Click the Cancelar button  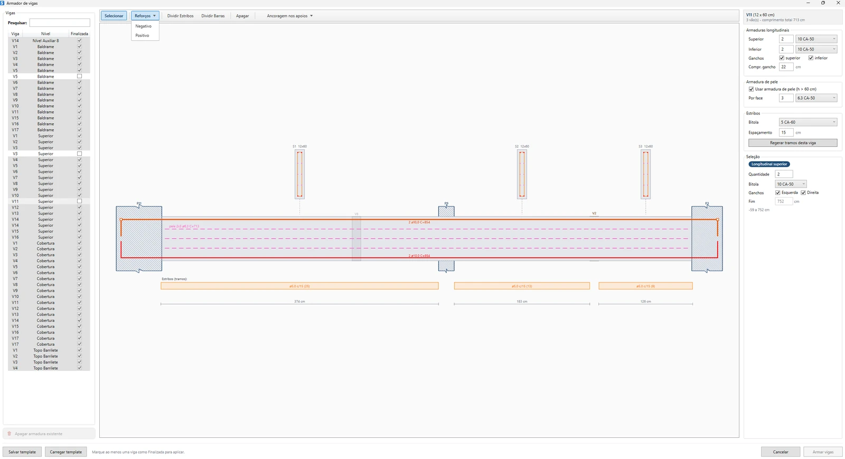click(x=781, y=452)
